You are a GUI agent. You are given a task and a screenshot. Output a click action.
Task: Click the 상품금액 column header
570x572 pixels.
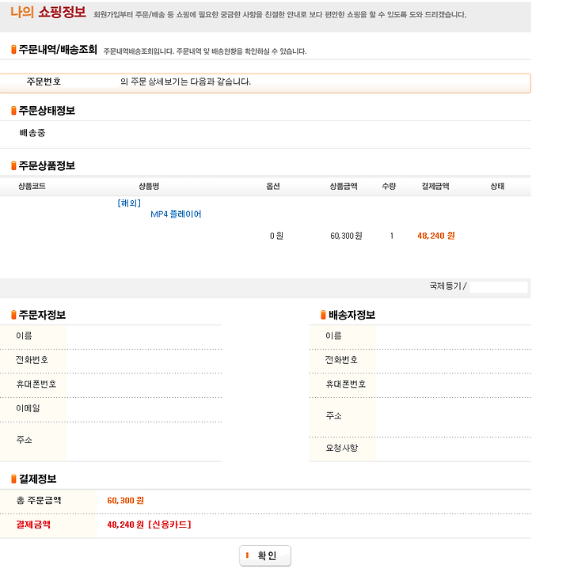click(344, 187)
